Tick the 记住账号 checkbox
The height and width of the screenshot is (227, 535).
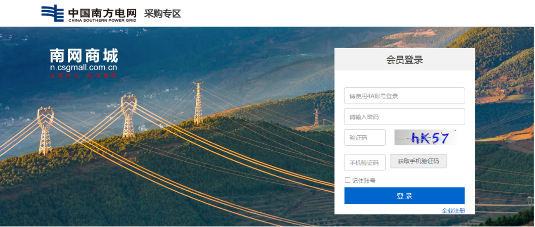(x=347, y=180)
